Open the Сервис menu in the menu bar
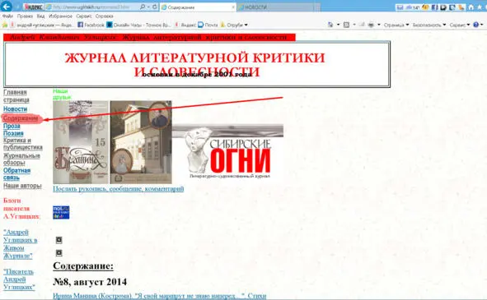The height and width of the screenshot is (300, 487). pos(84,16)
